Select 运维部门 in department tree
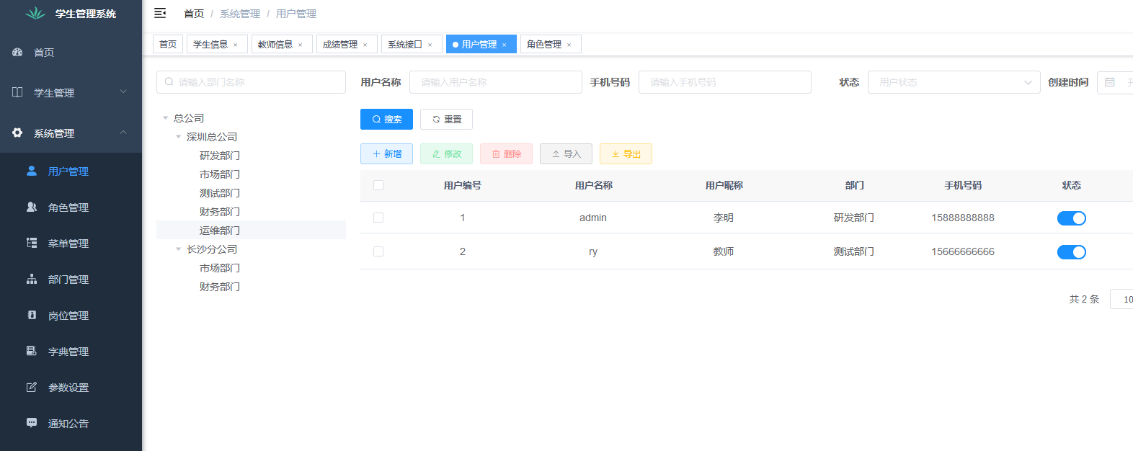This screenshot has height=451, width=1133. pyautogui.click(x=220, y=231)
